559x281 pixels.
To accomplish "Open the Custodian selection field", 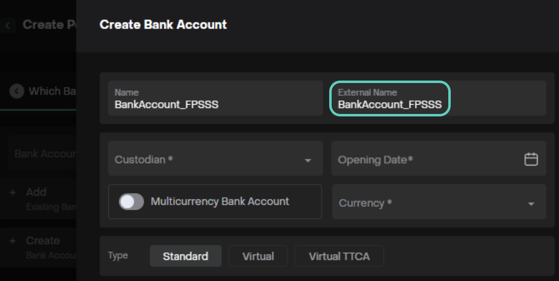I will pos(207,160).
